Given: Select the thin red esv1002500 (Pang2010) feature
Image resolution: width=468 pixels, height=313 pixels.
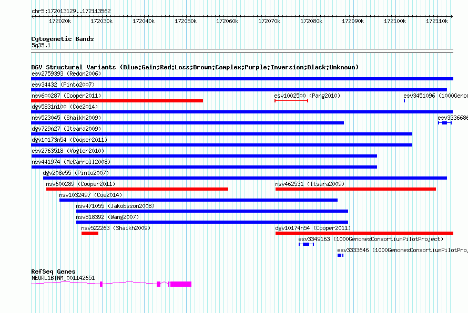Looking at the screenshot, I should [x=291, y=101].
